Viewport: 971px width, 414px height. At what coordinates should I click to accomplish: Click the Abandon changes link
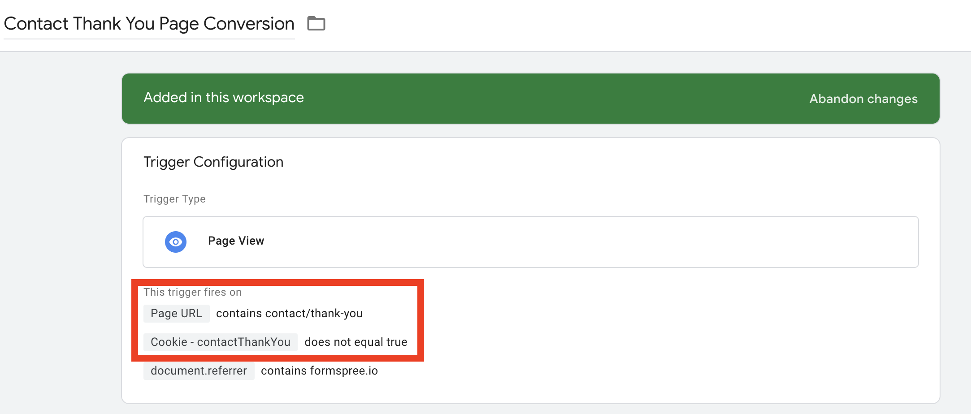point(863,99)
